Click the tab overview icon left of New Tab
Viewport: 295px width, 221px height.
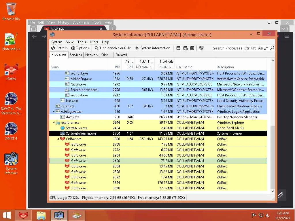[34, 29]
